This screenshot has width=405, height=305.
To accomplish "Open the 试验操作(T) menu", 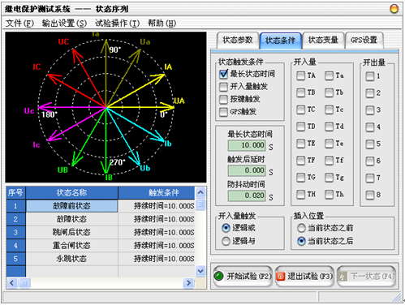I will coord(117,24).
